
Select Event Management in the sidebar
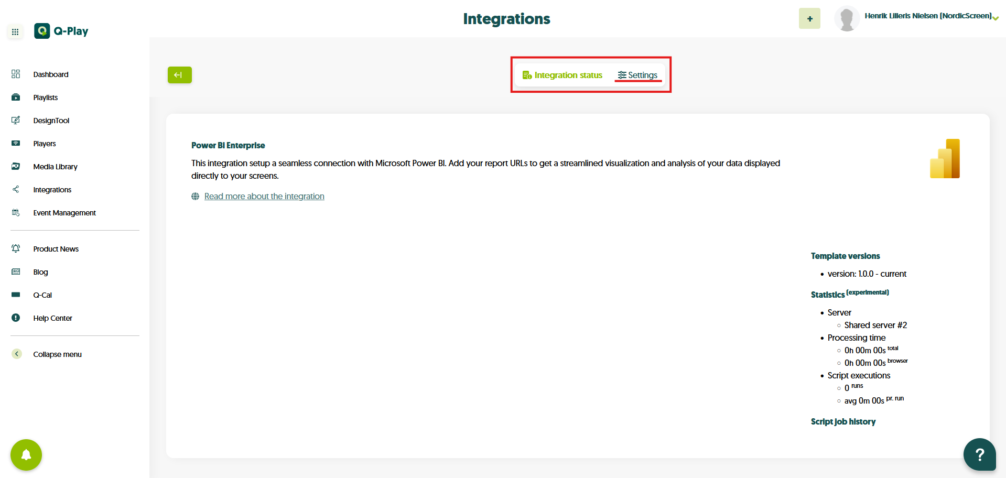tap(64, 213)
